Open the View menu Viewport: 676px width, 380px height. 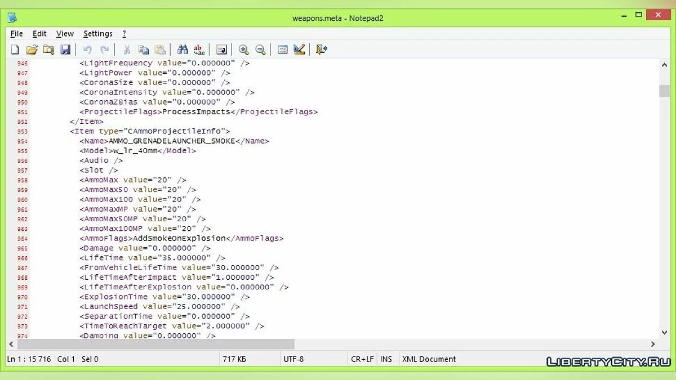click(65, 34)
